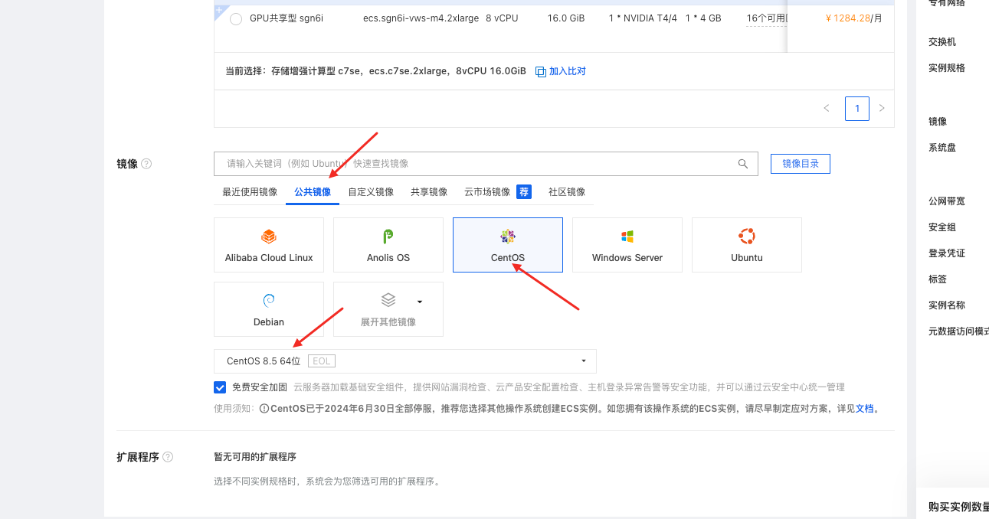Jump to 公网带宽 in the right sidebar
Screen dimensions: 989x519
click(947, 201)
